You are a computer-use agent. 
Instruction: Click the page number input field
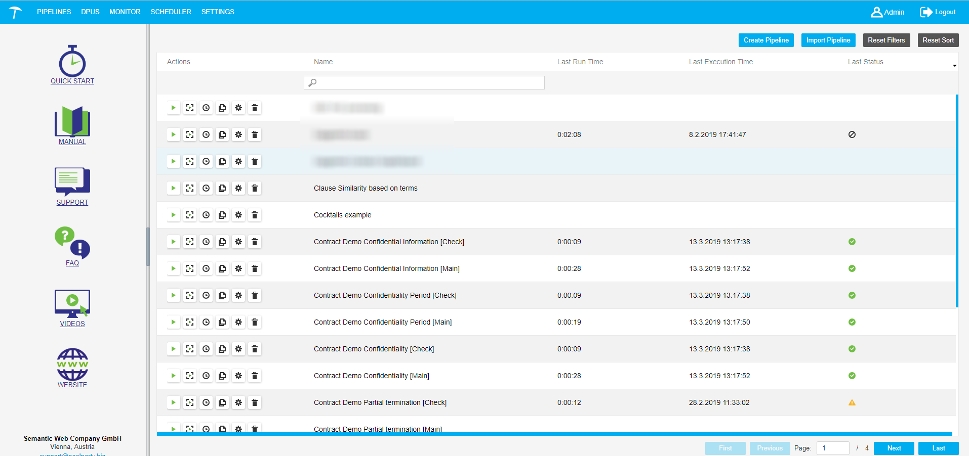click(833, 448)
